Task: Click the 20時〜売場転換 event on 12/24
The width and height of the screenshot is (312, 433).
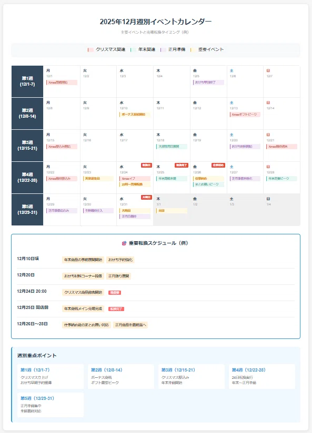Action: [x=135, y=184]
